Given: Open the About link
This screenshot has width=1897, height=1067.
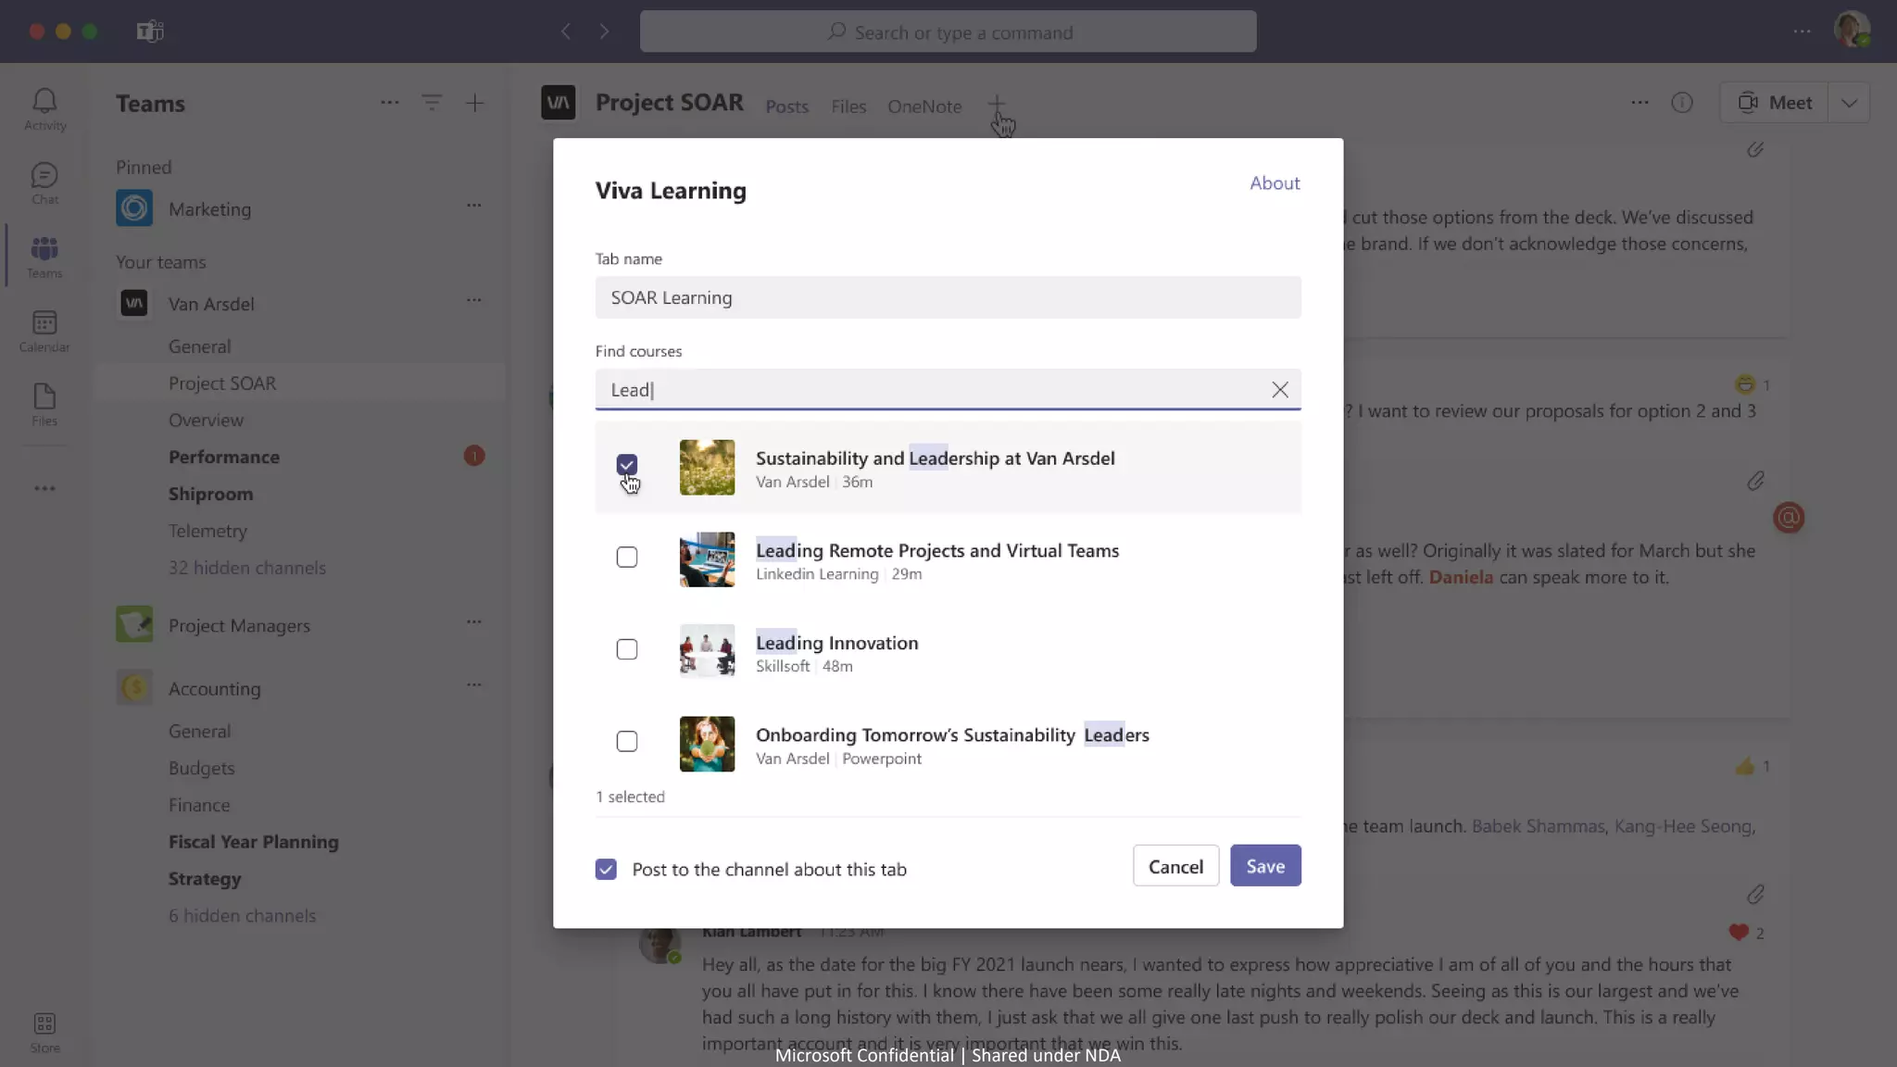Looking at the screenshot, I should [1275, 183].
